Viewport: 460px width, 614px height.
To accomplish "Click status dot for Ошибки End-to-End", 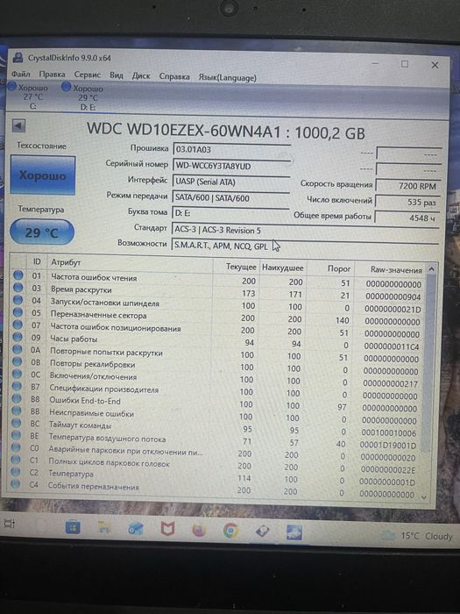I will coord(17,398).
